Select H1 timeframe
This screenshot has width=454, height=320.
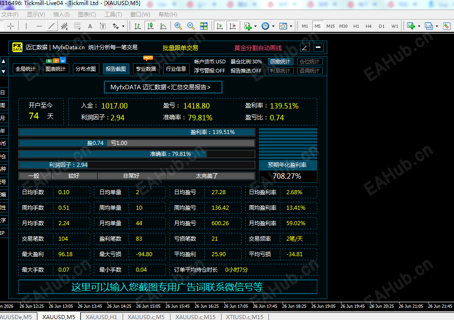click(356, 26)
